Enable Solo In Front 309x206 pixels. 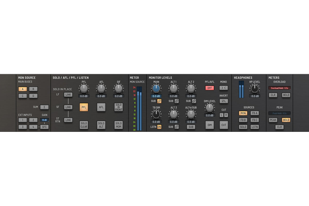(x=118, y=107)
